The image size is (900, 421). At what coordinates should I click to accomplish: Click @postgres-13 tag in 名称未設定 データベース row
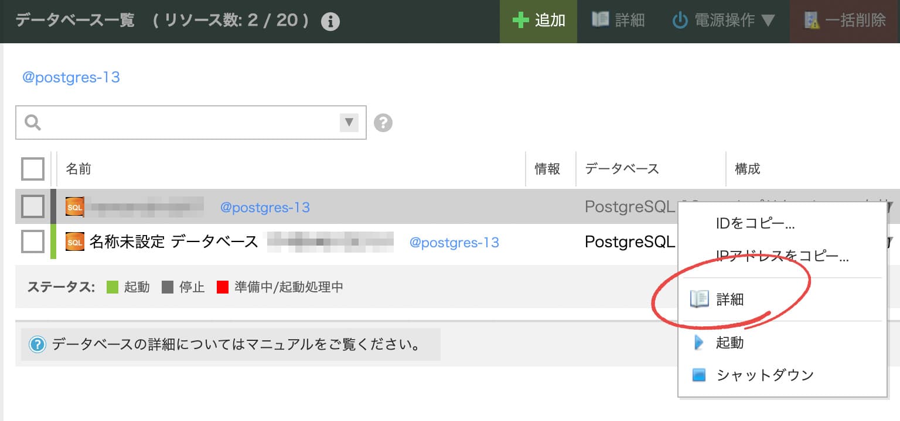(454, 242)
